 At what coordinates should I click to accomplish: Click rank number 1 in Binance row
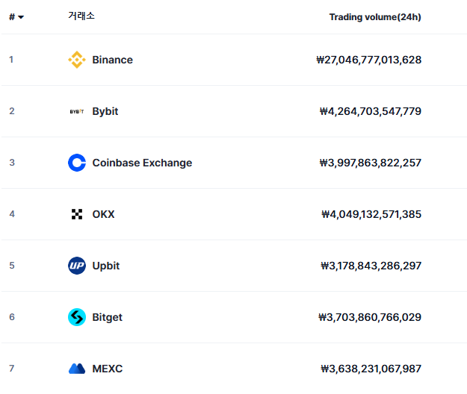coord(11,60)
